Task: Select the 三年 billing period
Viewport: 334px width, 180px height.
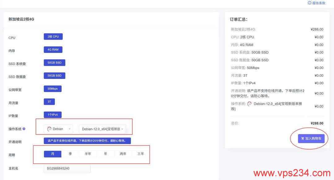Action: [x=140, y=153]
